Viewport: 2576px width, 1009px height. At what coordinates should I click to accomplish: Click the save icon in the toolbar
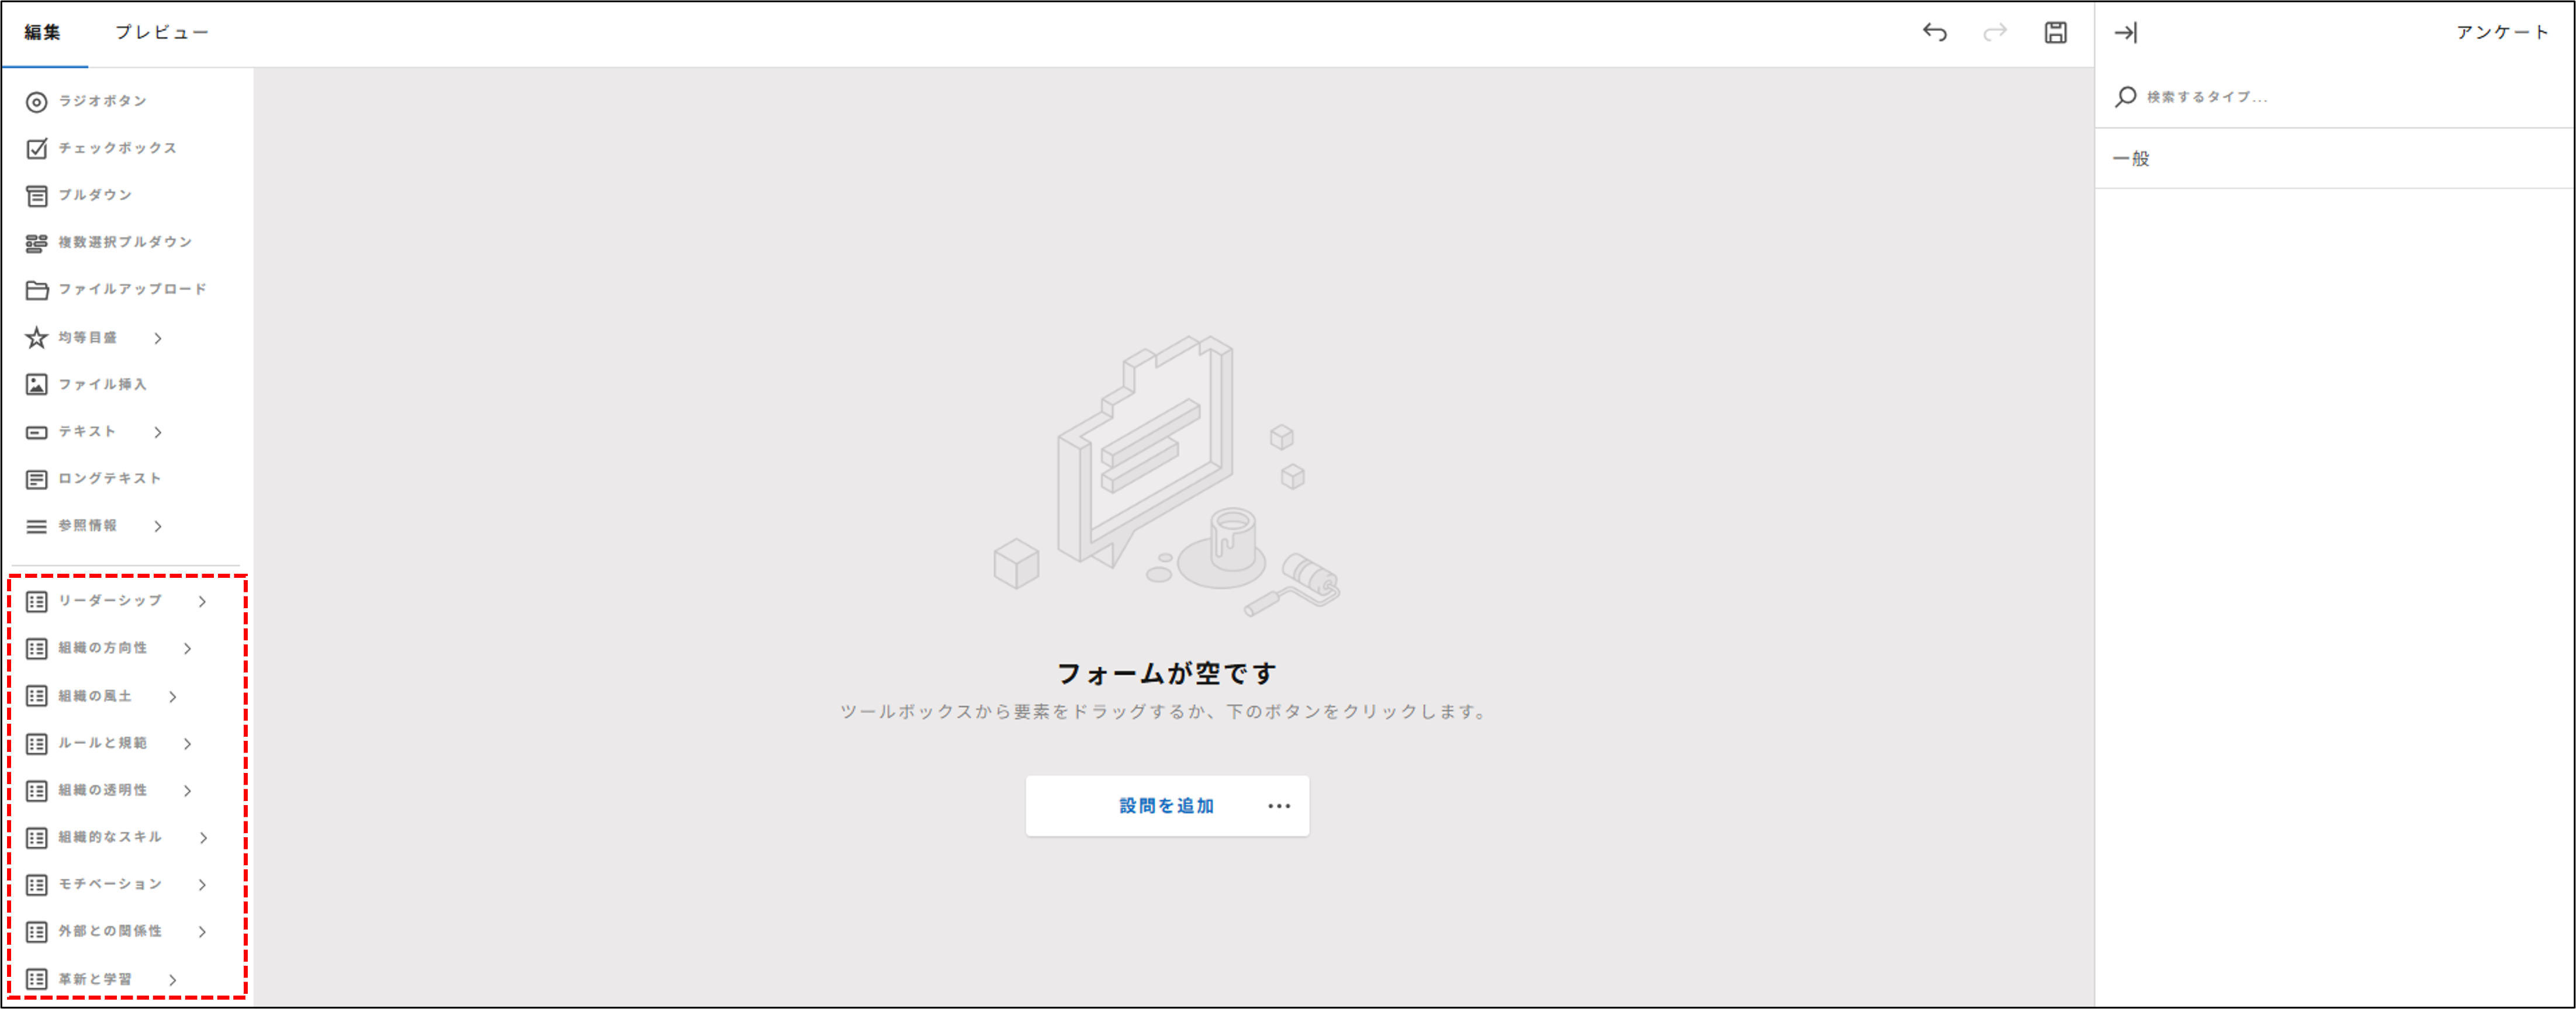(x=2056, y=32)
